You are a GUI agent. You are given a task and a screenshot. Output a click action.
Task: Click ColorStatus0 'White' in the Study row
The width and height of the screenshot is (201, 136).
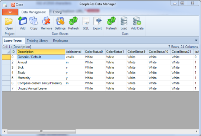95,73
